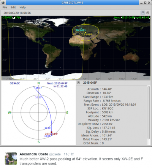This screenshot has height=168, width=152.
Task: Open the Edit menu
Action: [13, 7]
